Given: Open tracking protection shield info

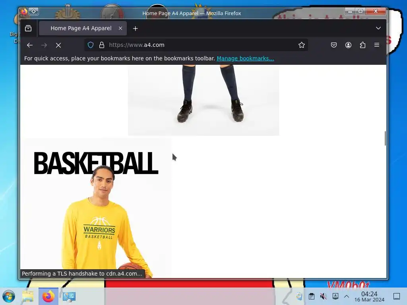Looking at the screenshot, I should click(90, 45).
